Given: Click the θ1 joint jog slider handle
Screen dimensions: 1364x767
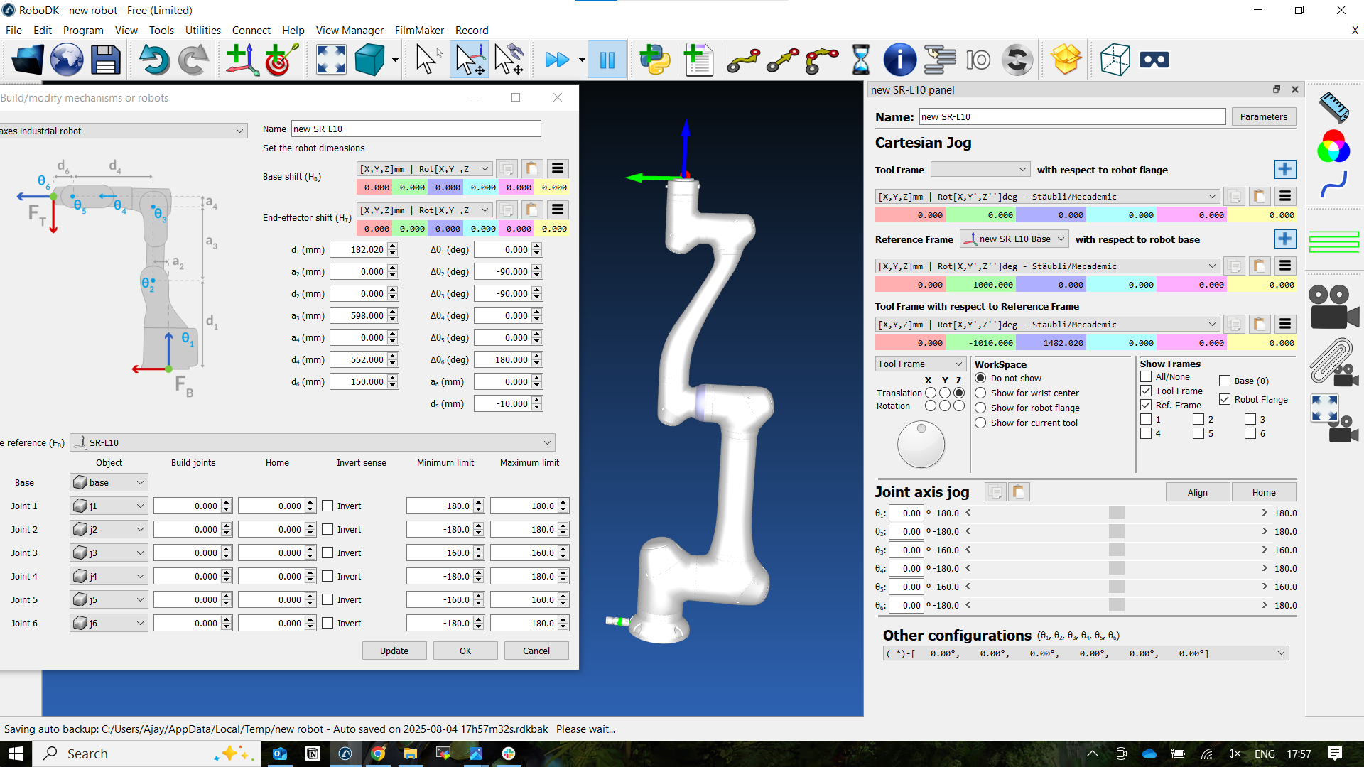Looking at the screenshot, I should click(x=1116, y=513).
